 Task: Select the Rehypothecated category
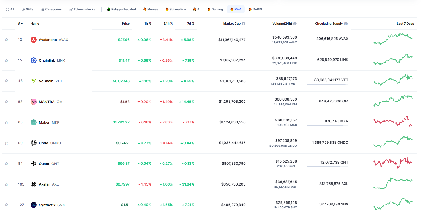[122, 9]
